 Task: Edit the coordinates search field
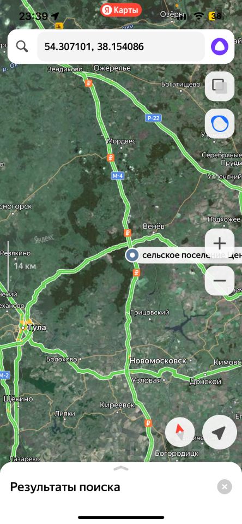click(121, 46)
